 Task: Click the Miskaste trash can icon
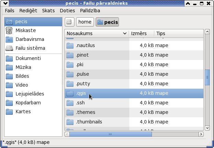click(9, 30)
